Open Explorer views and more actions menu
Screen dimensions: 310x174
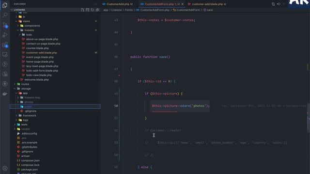pyautogui.click(x=95, y=4)
